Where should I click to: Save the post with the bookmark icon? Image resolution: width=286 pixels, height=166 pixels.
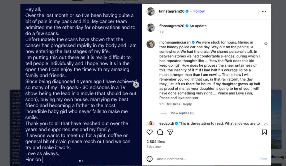(264, 132)
